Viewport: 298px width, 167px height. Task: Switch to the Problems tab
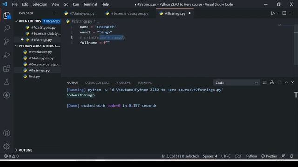tap(123, 83)
